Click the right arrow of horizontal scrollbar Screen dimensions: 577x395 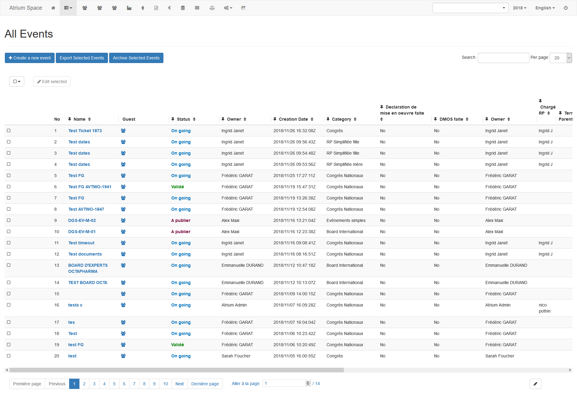pyautogui.click(x=570, y=370)
